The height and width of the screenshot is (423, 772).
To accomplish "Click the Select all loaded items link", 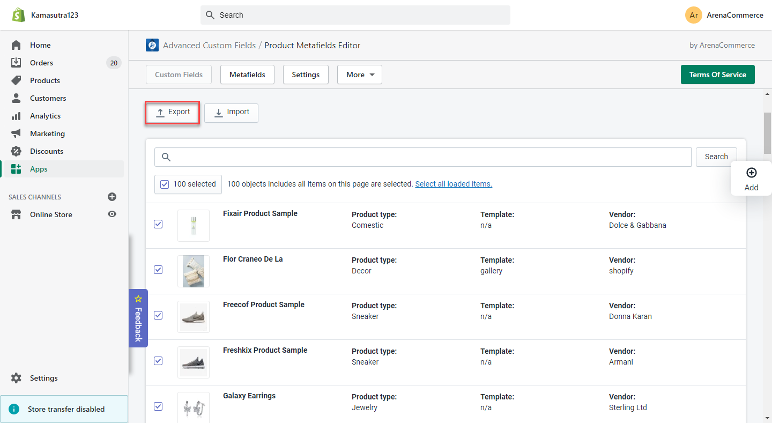I will click(x=454, y=184).
